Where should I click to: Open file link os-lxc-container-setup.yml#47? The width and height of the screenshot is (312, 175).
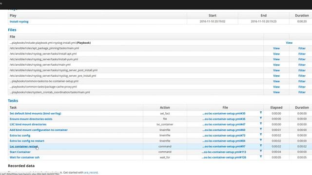224,124
